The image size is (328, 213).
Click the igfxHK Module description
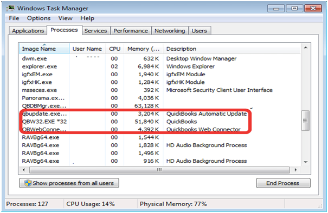click(185, 82)
